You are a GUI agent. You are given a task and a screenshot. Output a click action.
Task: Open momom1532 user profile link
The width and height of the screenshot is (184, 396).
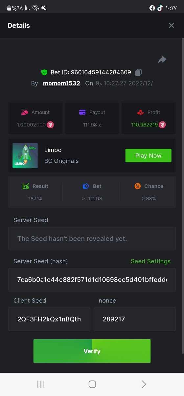tap(61, 83)
